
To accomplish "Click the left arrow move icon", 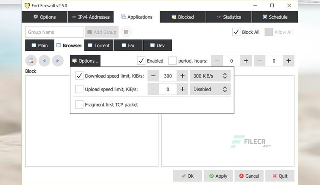I will [44, 61].
